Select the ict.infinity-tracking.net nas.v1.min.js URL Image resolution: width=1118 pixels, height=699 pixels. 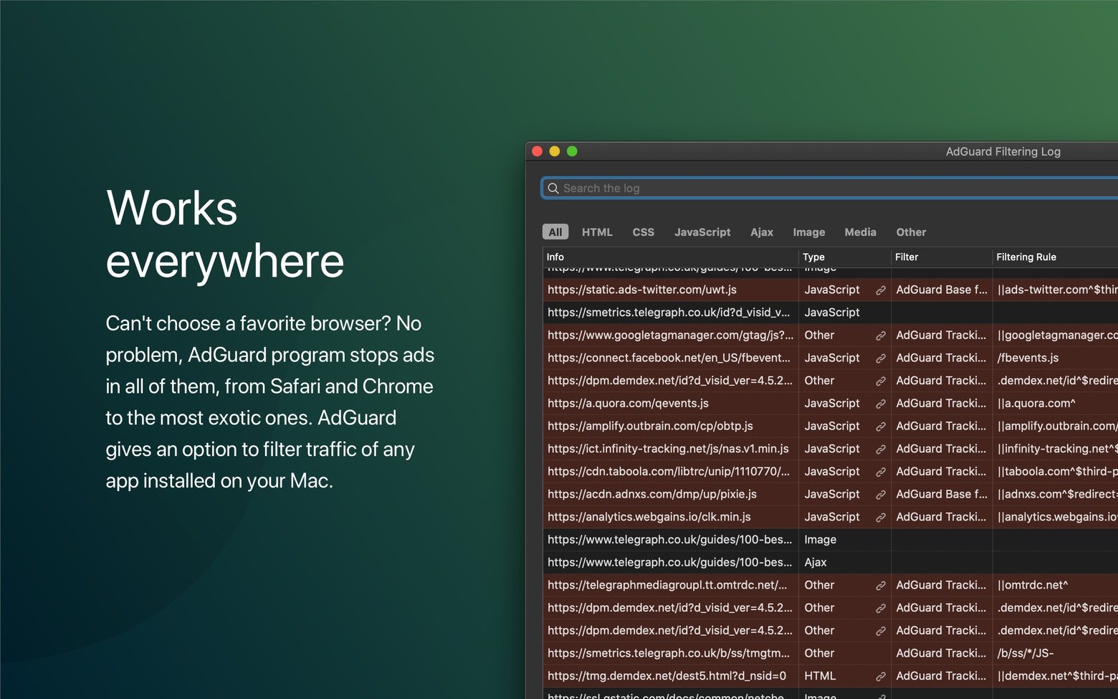click(x=668, y=449)
